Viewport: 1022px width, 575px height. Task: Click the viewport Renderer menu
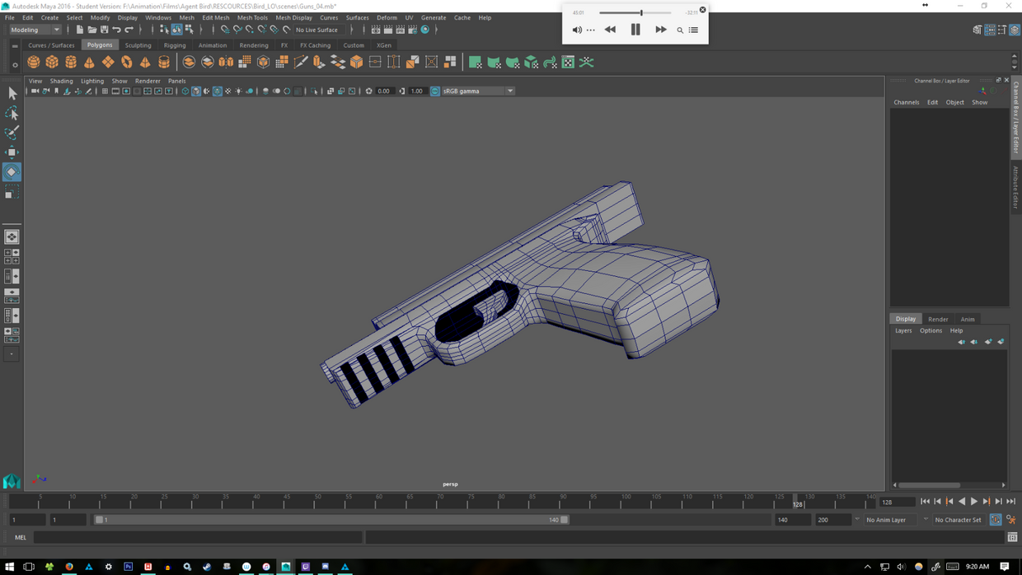[148, 81]
